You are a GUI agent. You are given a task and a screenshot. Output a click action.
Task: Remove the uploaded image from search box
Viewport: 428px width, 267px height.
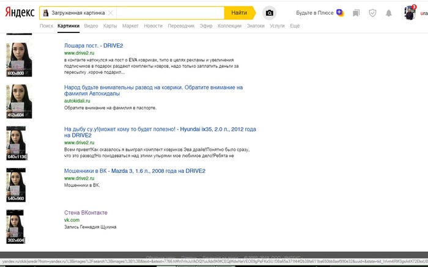(x=111, y=13)
